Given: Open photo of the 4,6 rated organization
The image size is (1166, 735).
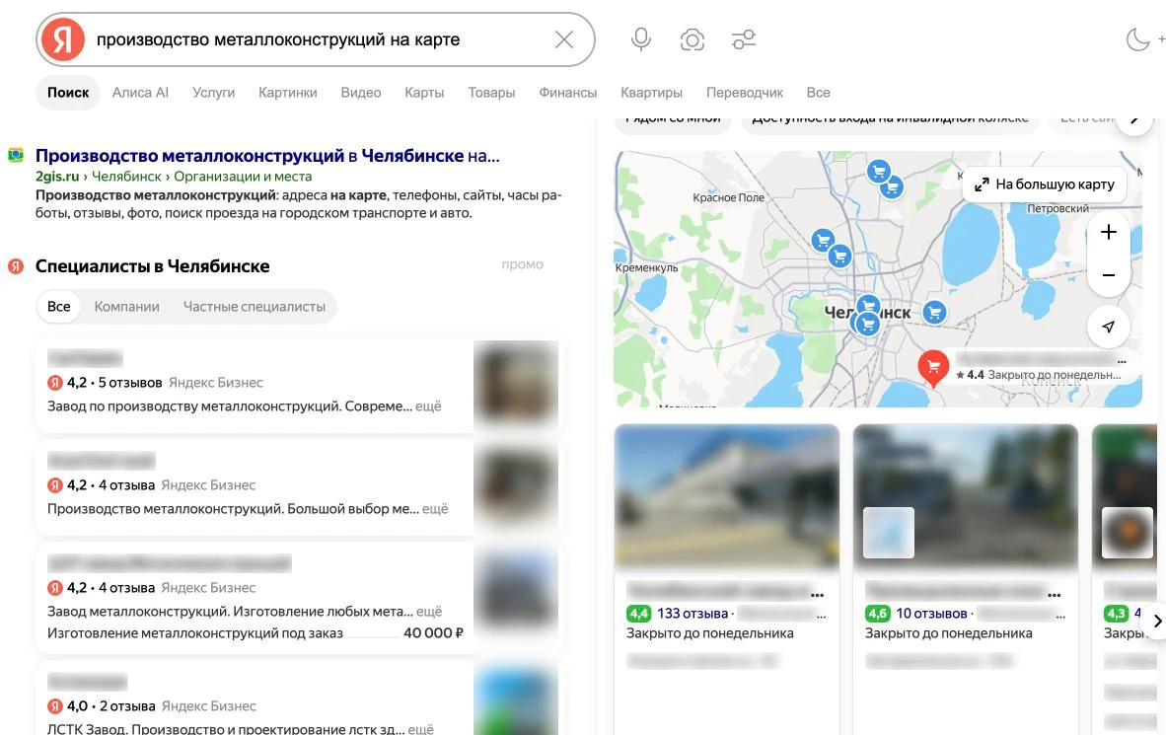Looking at the screenshot, I should 966,496.
